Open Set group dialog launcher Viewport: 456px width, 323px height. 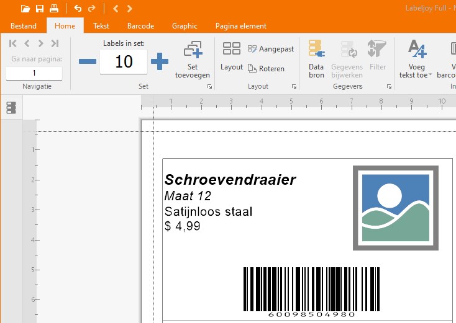click(x=210, y=86)
